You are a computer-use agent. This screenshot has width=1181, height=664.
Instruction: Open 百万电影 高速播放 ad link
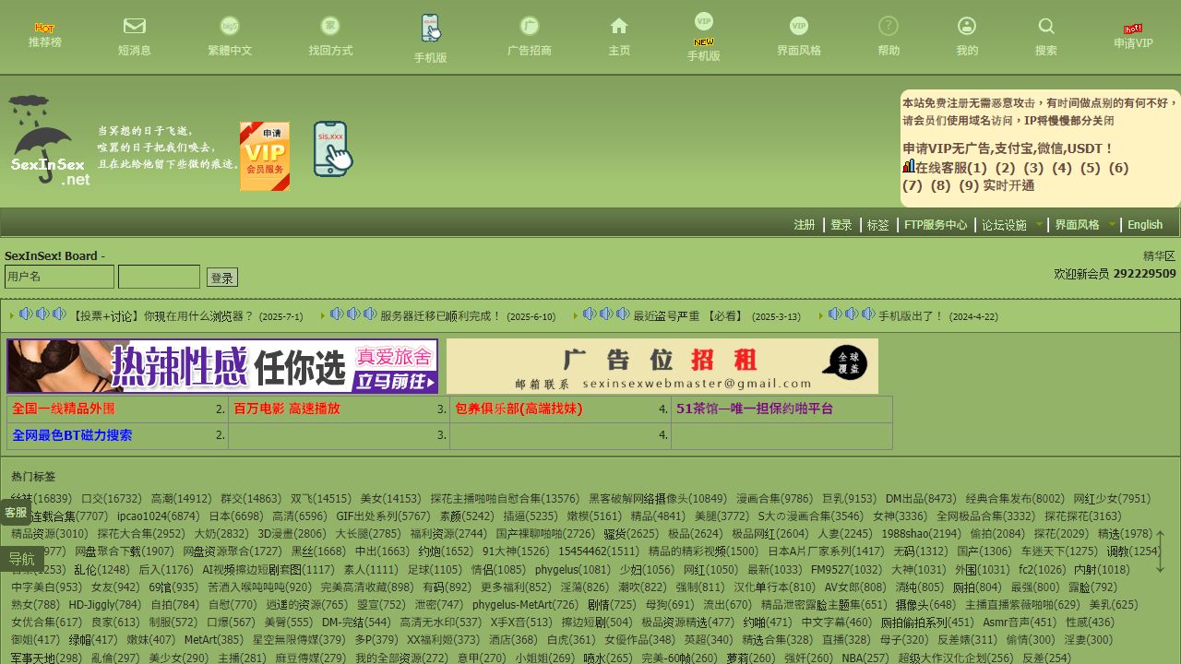point(287,409)
